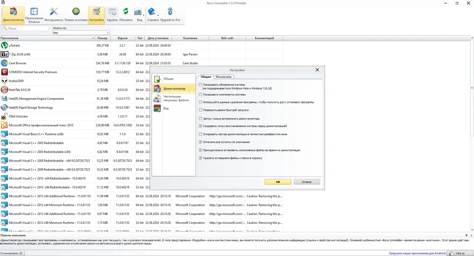The height and width of the screenshot is (256, 474).
Task: Click the COMODO Internet Security icon
Action: click(4, 72)
